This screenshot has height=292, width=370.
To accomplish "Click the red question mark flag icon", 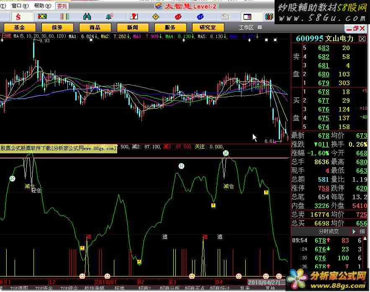I will 134,16.
